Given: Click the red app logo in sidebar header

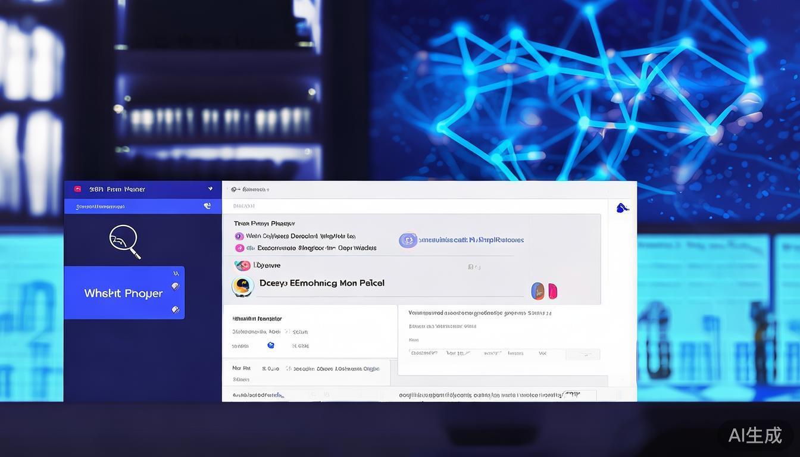Looking at the screenshot, I should click(77, 189).
